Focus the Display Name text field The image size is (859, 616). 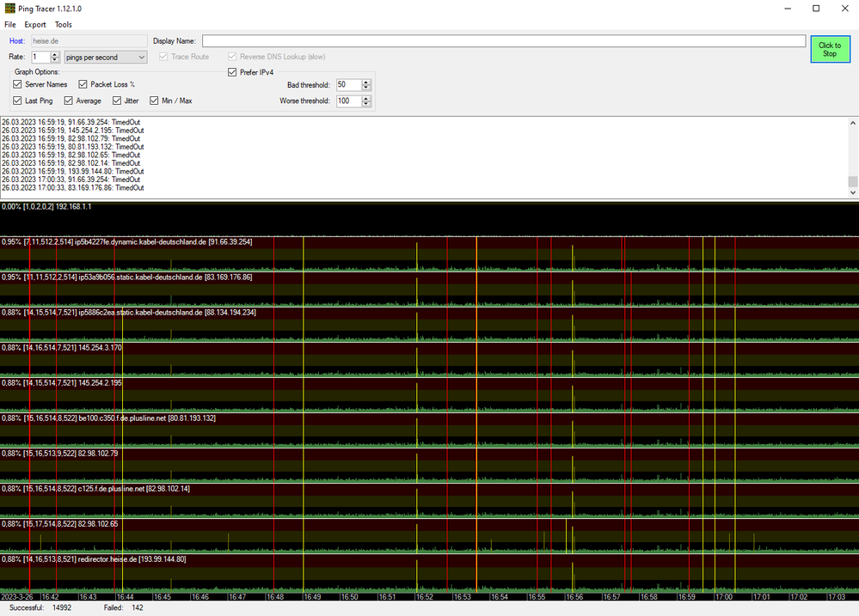(503, 41)
